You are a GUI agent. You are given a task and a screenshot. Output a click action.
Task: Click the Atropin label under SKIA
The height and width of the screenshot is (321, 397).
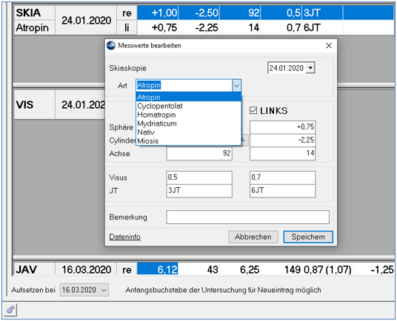[34, 27]
